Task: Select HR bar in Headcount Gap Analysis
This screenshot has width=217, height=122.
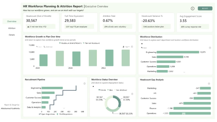Action: (204, 93)
